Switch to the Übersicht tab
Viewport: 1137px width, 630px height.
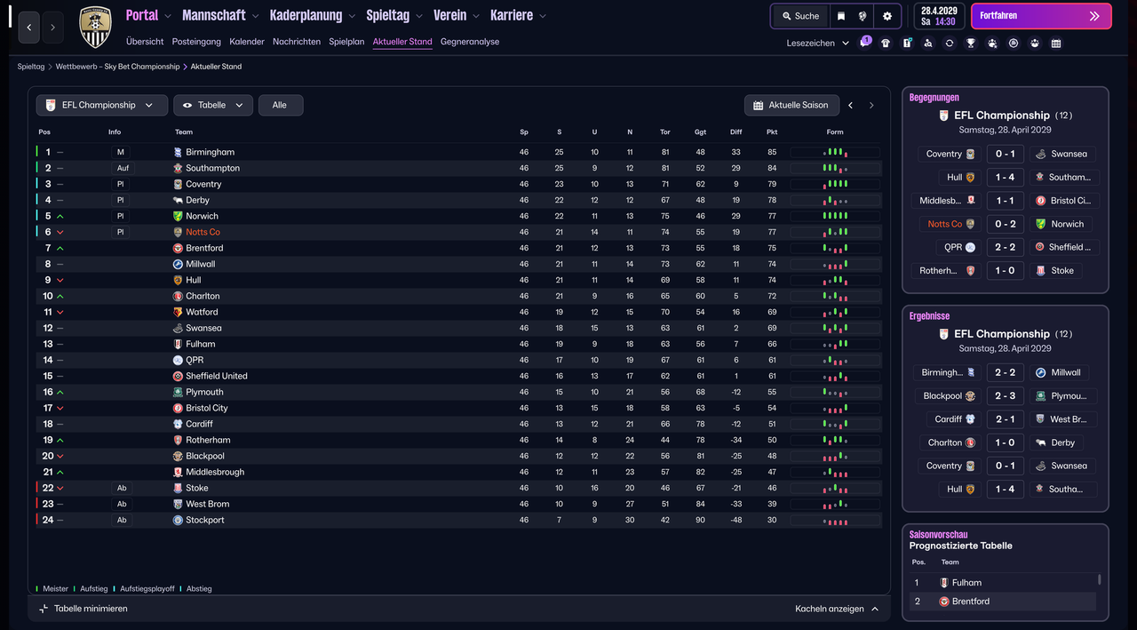pos(145,42)
